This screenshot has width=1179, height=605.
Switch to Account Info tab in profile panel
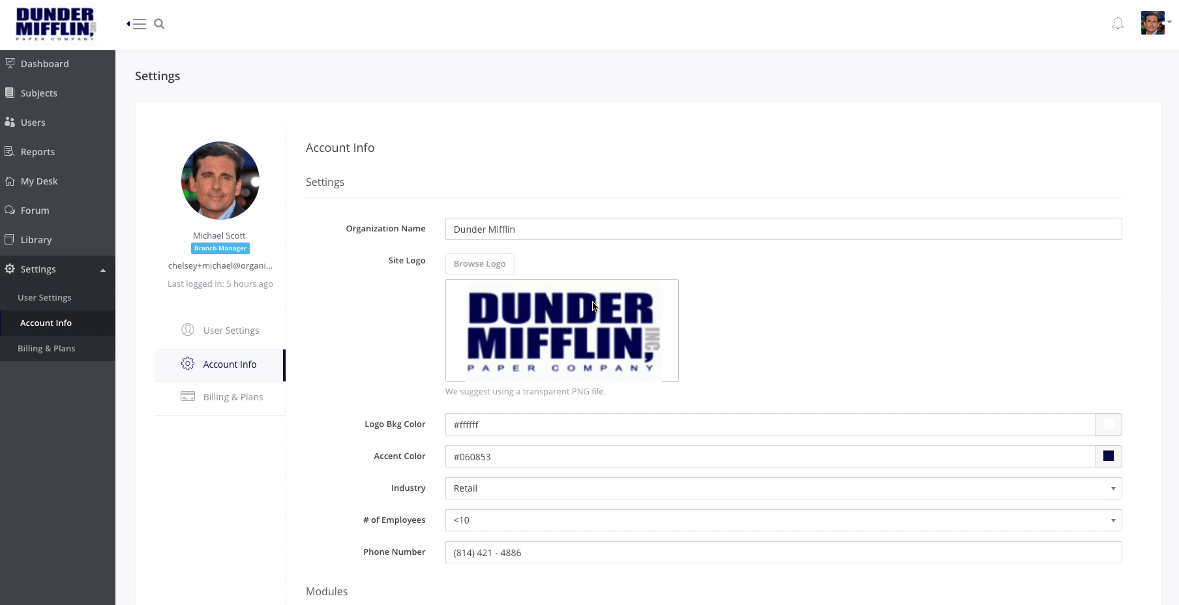[x=220, y=364]
